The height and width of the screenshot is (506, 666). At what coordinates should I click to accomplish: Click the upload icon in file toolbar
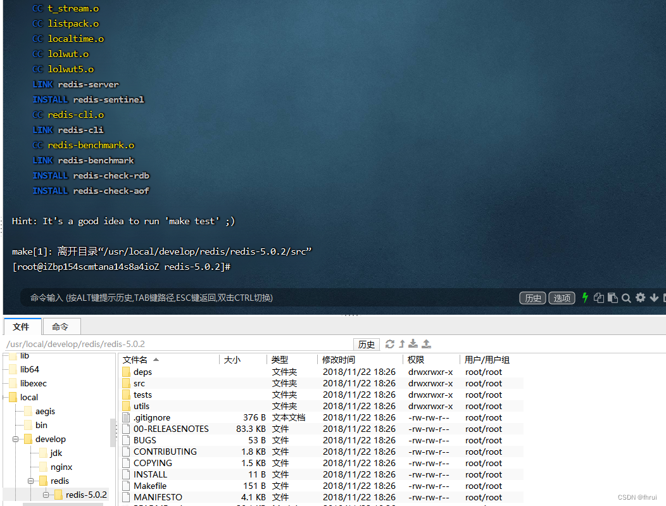(427, 344)
